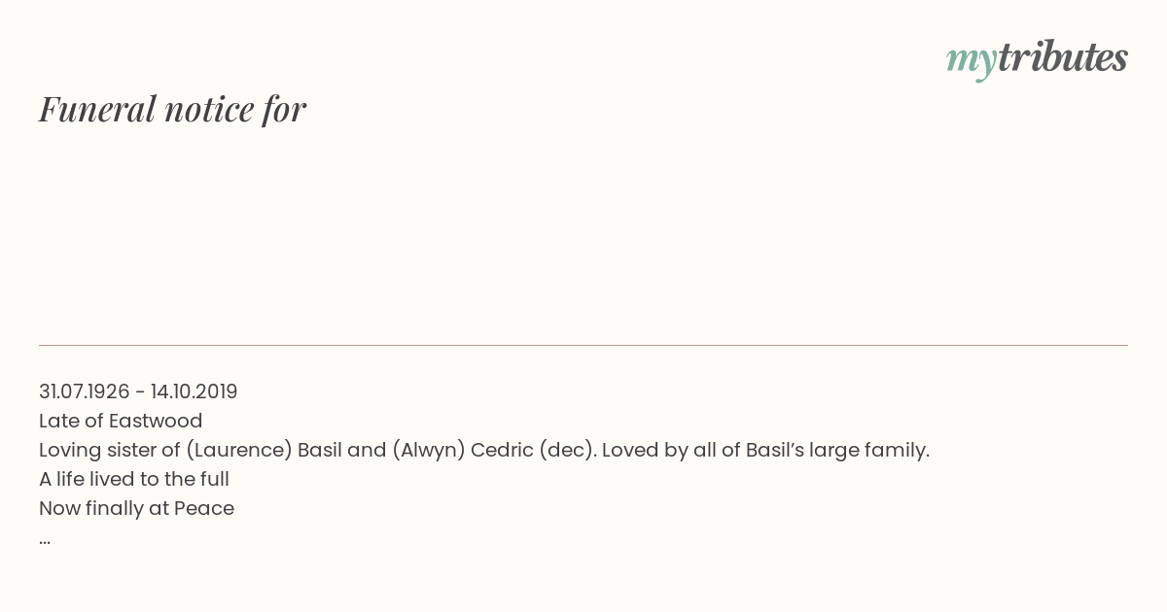This screenshot has width=1167, height=612.
Task: Click the blank name area below the heading
Action: point(583,233)
